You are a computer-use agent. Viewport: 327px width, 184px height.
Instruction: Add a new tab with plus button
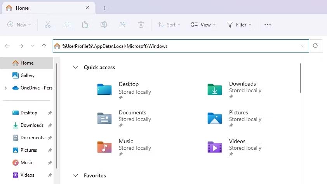coord(104,8)
